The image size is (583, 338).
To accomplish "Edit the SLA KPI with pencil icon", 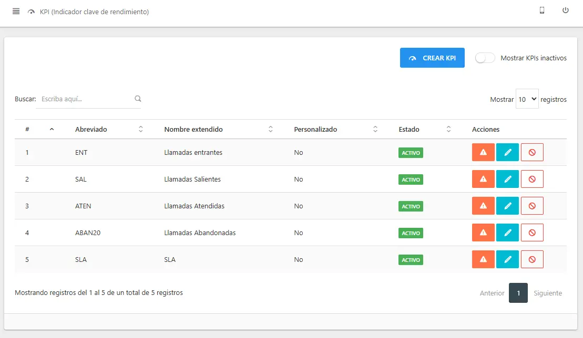I will point(507,259).
